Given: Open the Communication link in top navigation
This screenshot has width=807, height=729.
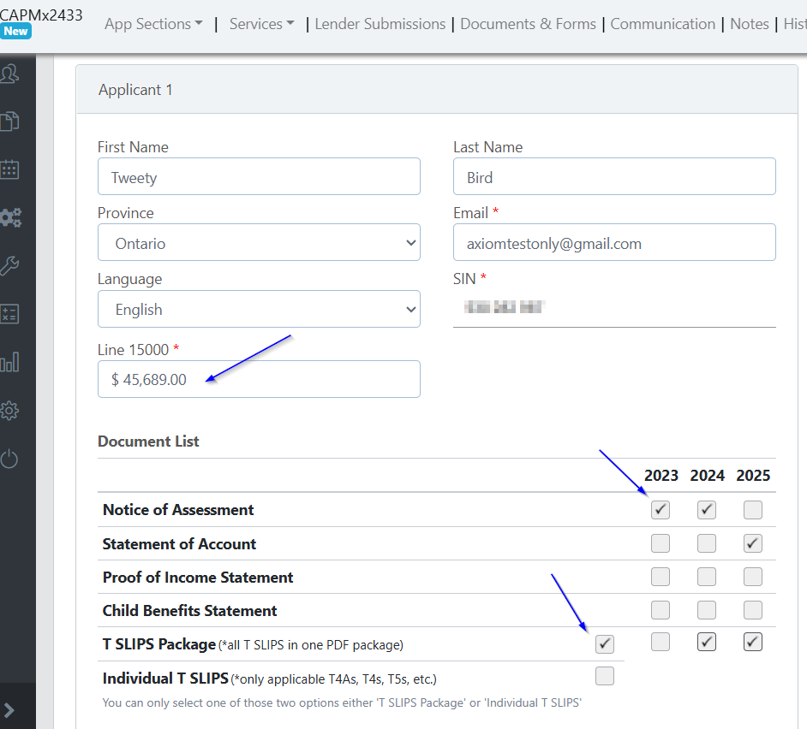Looking at the screenshot, I should tap(662, 24).
